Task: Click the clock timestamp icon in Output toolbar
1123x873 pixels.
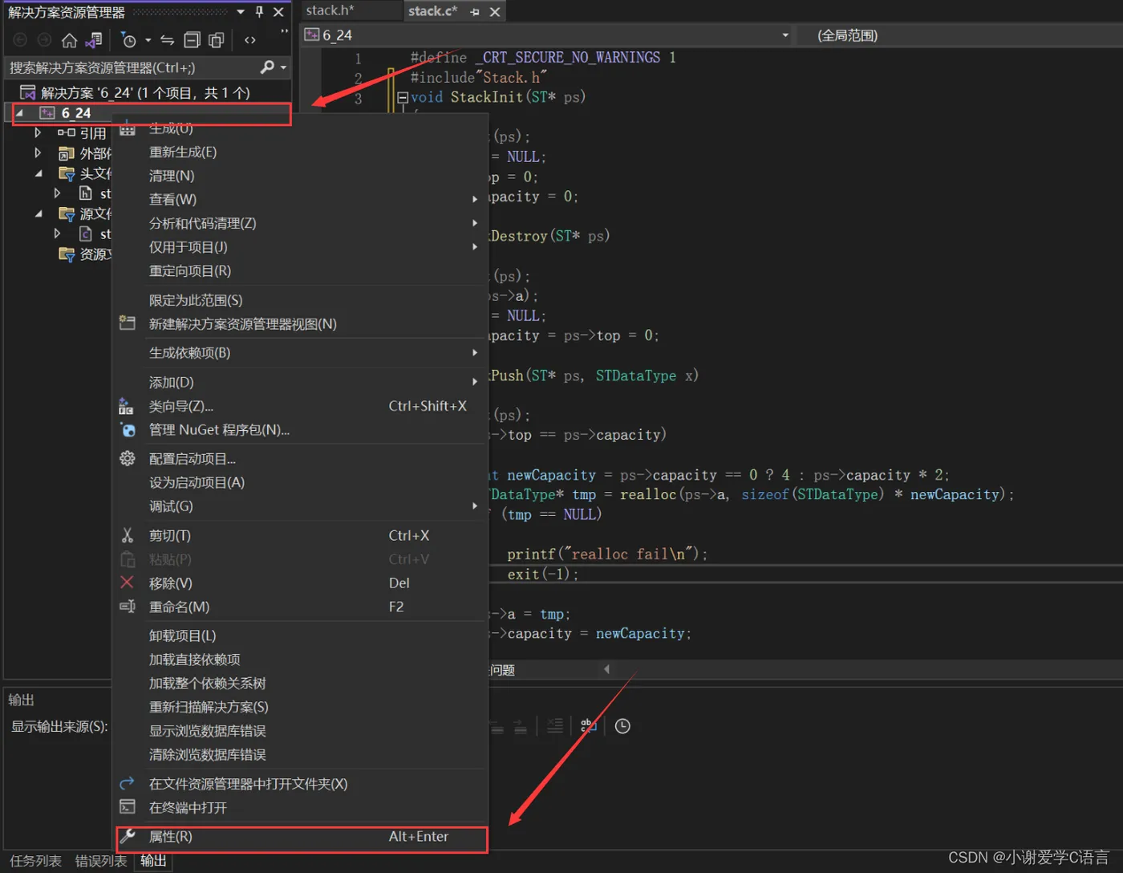Action: [x=622, y=726]
